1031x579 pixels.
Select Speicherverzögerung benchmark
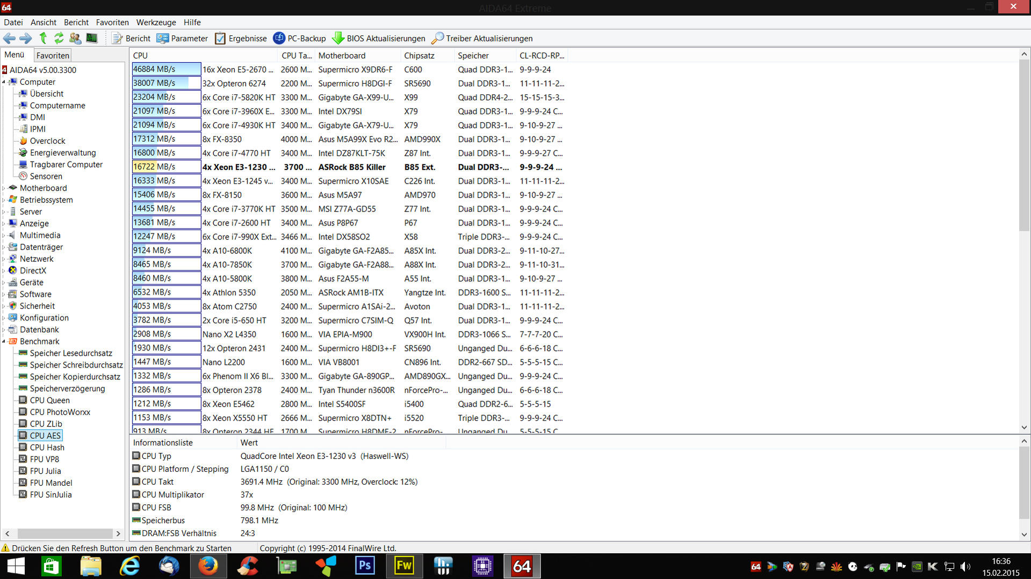(x=67, y=389)
